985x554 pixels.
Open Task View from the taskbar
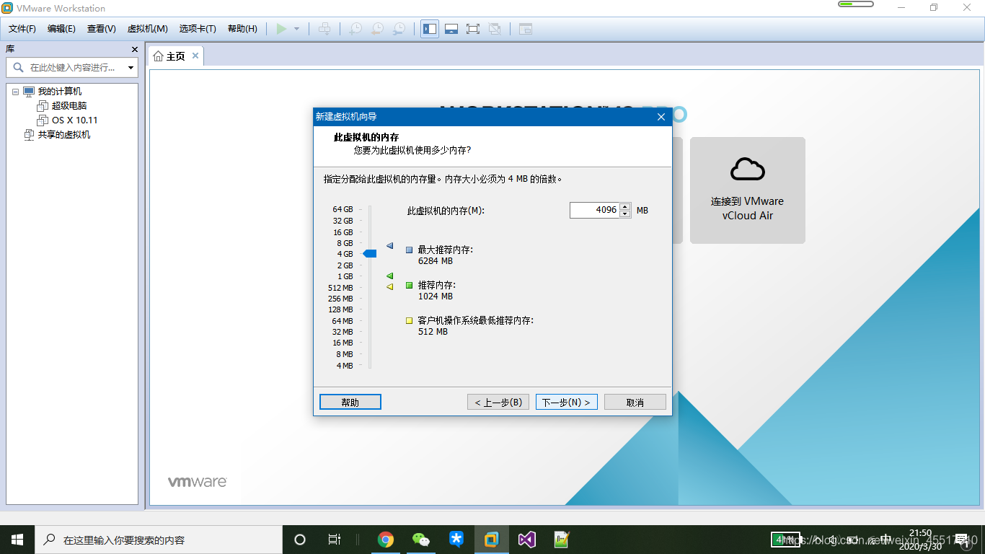(x=335, y=540)
